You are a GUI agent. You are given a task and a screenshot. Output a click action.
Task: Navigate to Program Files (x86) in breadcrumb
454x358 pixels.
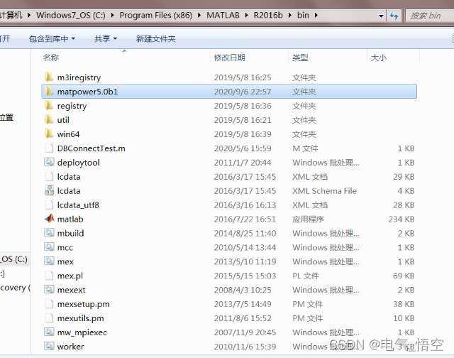click(x=156, y=15)
